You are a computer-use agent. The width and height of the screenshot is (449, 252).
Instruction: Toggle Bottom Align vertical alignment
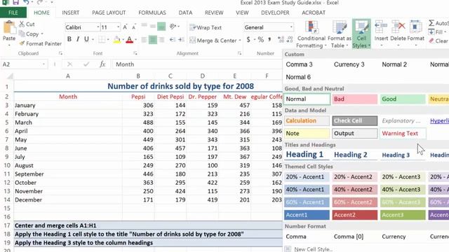coord(161,27)
